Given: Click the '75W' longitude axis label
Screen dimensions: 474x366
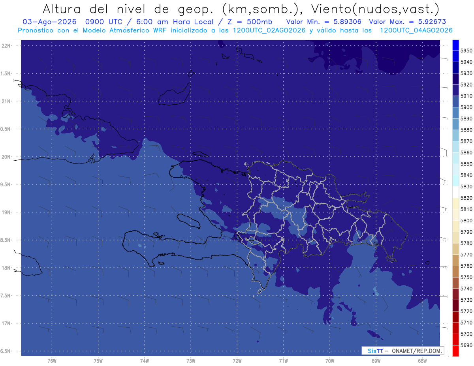Looking at the screenshot, I should (x=98, y=360).
